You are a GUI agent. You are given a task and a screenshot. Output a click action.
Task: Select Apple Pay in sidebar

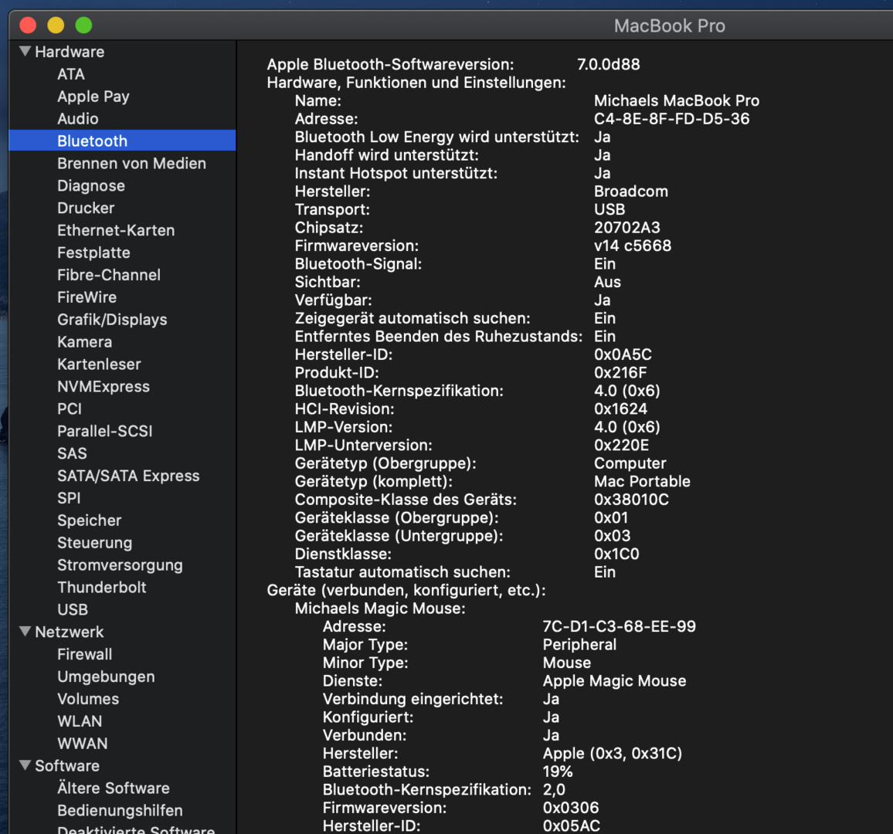coord(93,97)
